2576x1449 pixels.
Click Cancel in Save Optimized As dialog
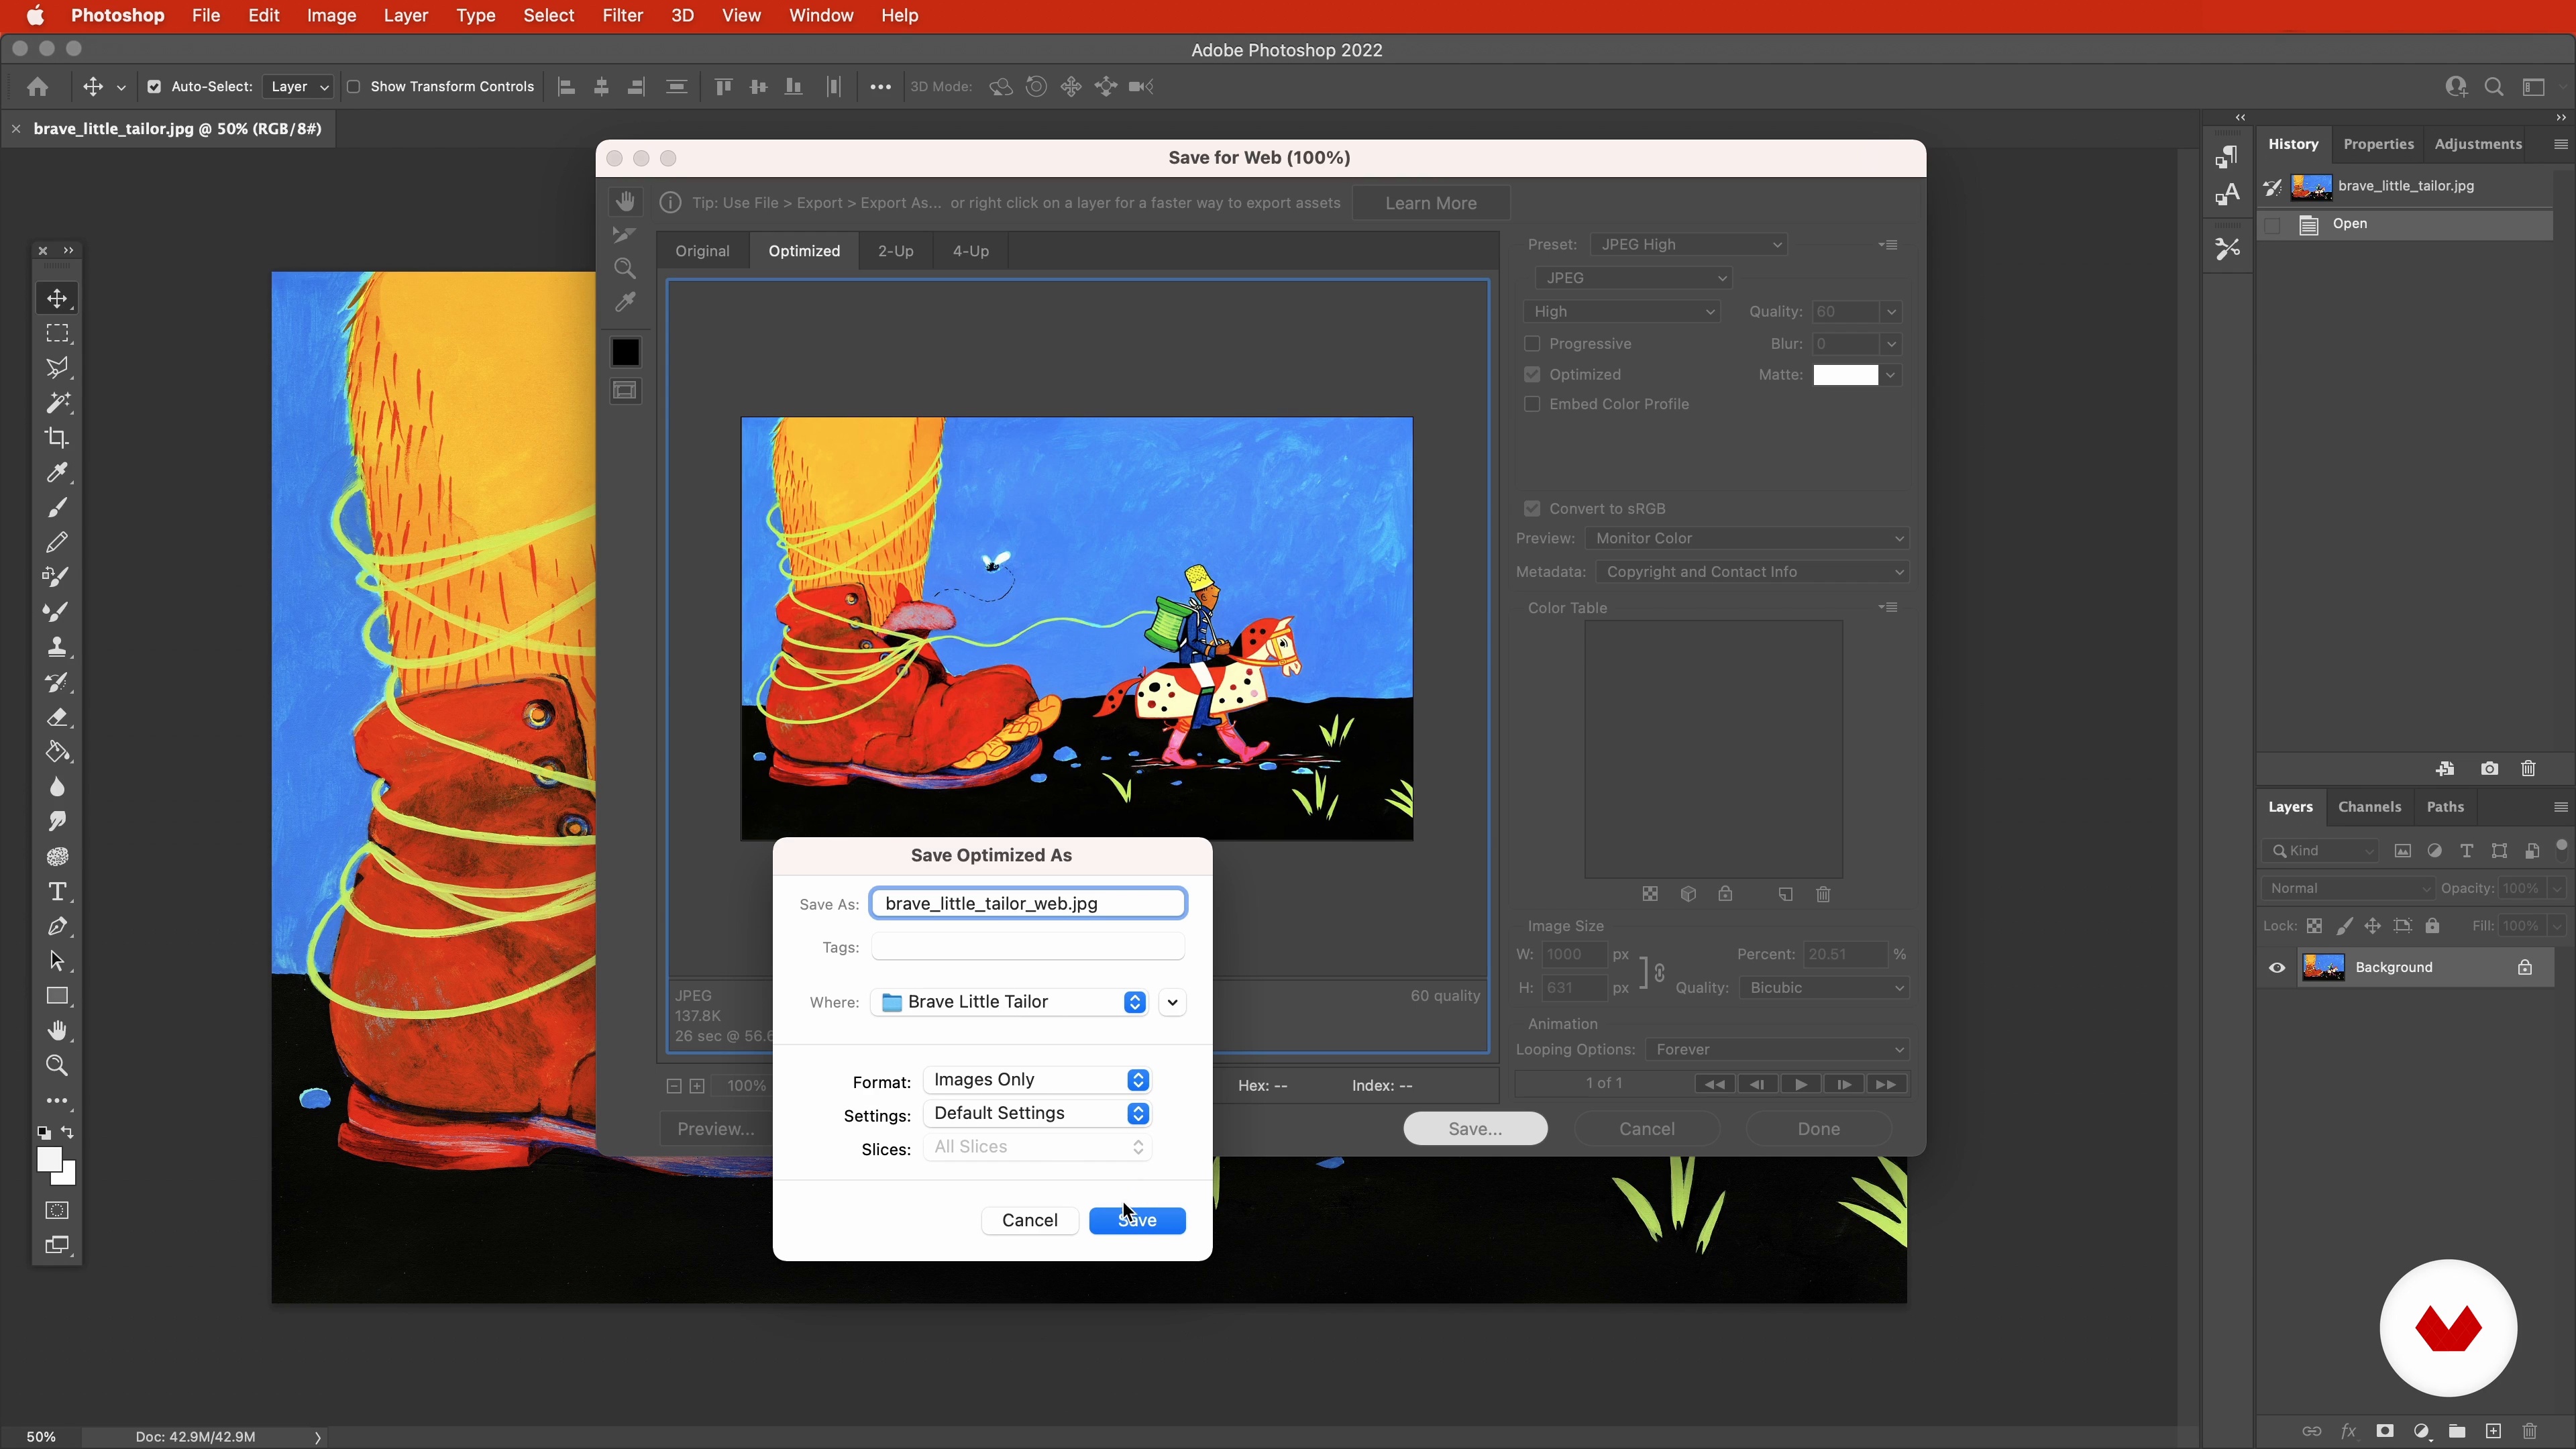pyautogui.click(x=1029, y=1221)
